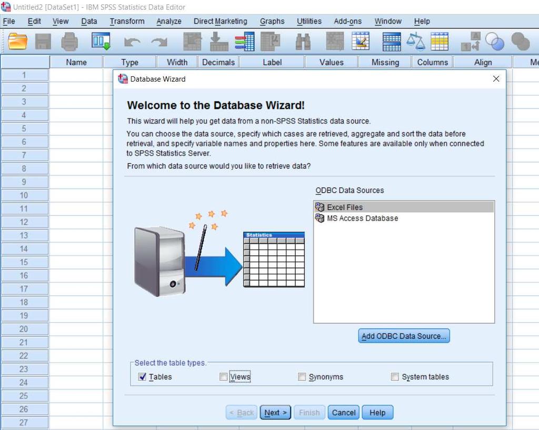The height and width of the screenshot is (430, 539).
Task: Select row header 5 in Variable View
Action: coord(24,128)
